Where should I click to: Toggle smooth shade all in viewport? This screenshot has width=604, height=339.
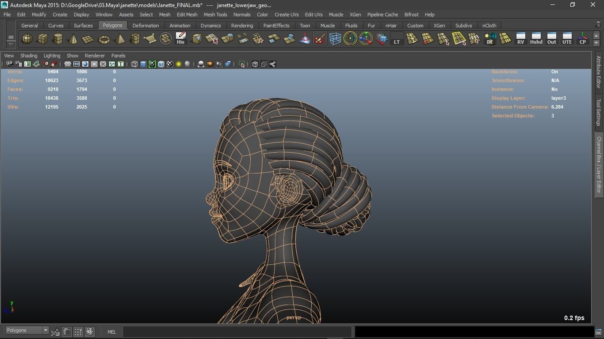(143, 64)
